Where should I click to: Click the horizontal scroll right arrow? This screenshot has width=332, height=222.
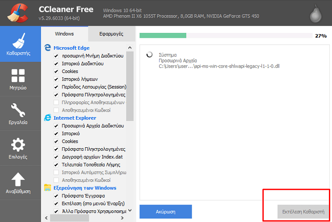122,218
